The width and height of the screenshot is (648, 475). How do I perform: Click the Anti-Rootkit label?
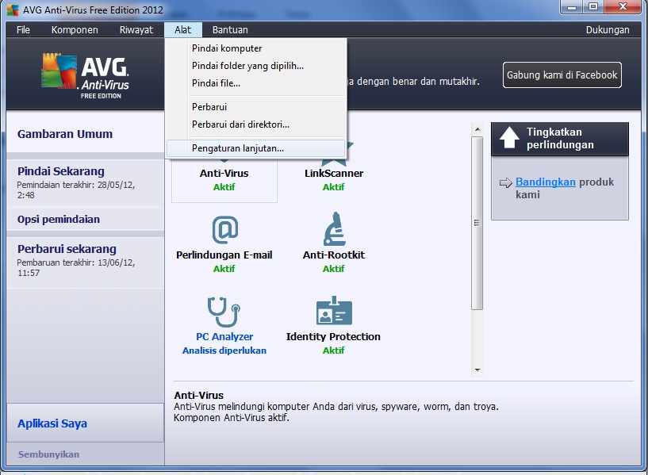click(x=334, y=255)
